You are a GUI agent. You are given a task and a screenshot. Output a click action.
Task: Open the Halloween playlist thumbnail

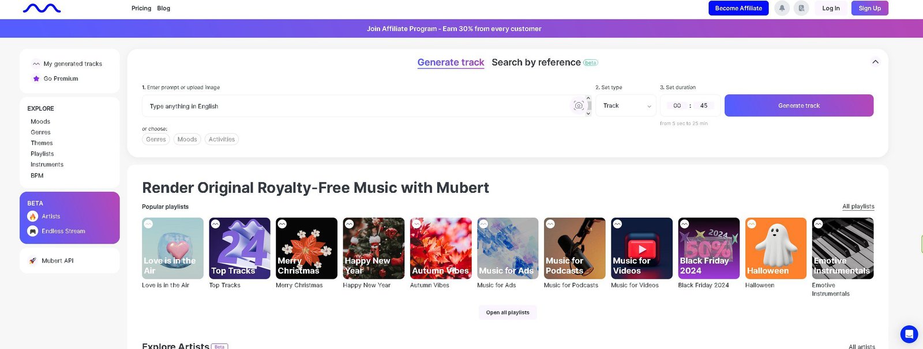coord(775,248)
